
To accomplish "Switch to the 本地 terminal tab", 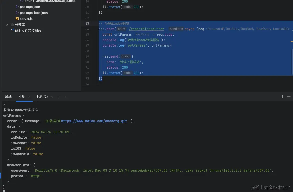I will (x=22, y=96).
